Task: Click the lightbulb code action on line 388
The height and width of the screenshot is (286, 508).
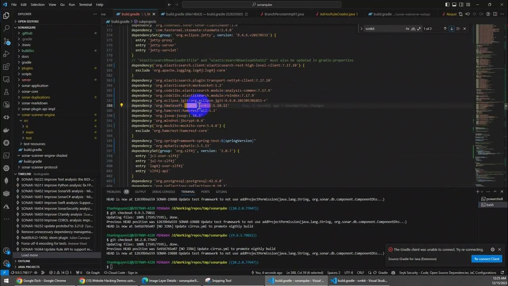Action: point(121,106)
